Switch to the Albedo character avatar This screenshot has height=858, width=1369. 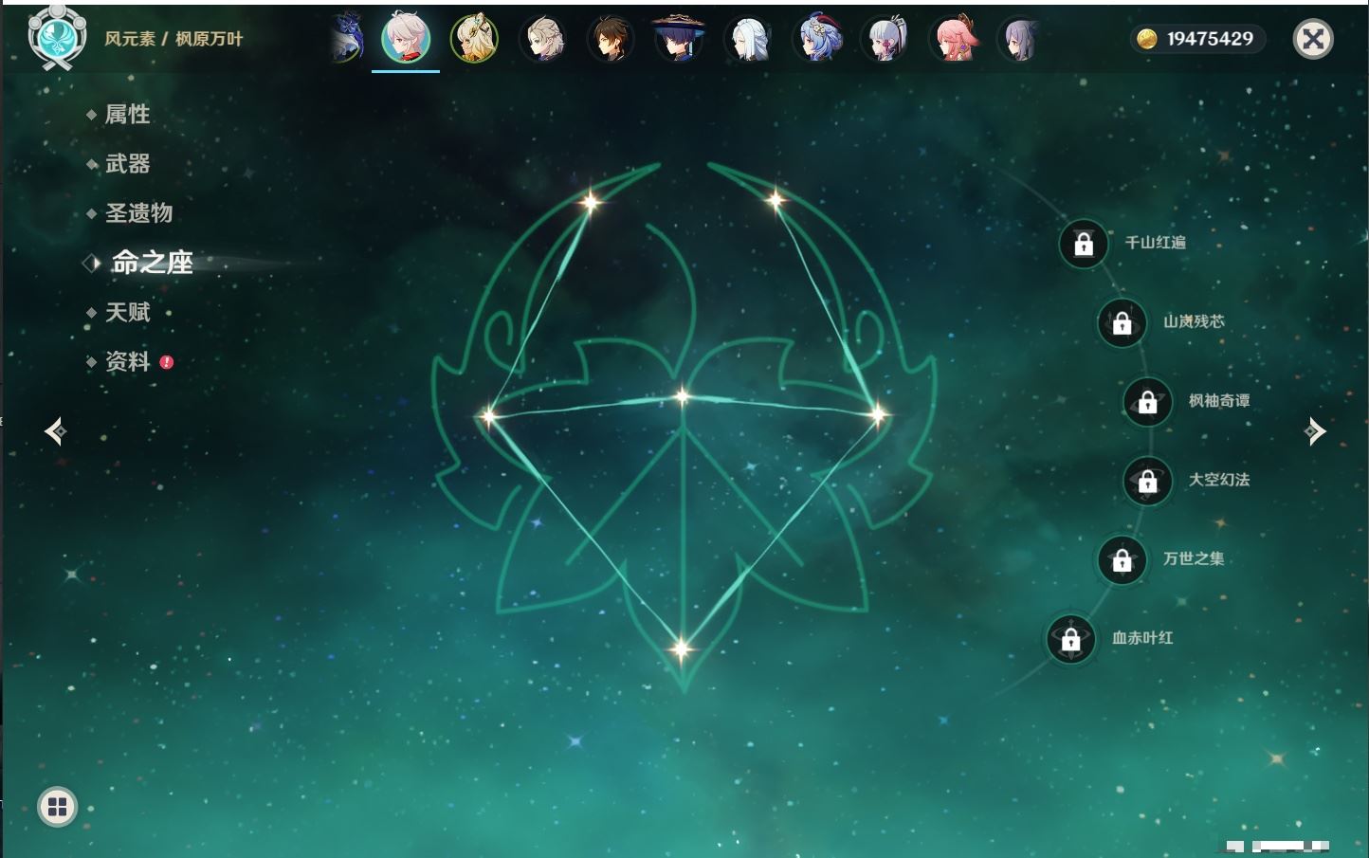(x=543, y=39)
